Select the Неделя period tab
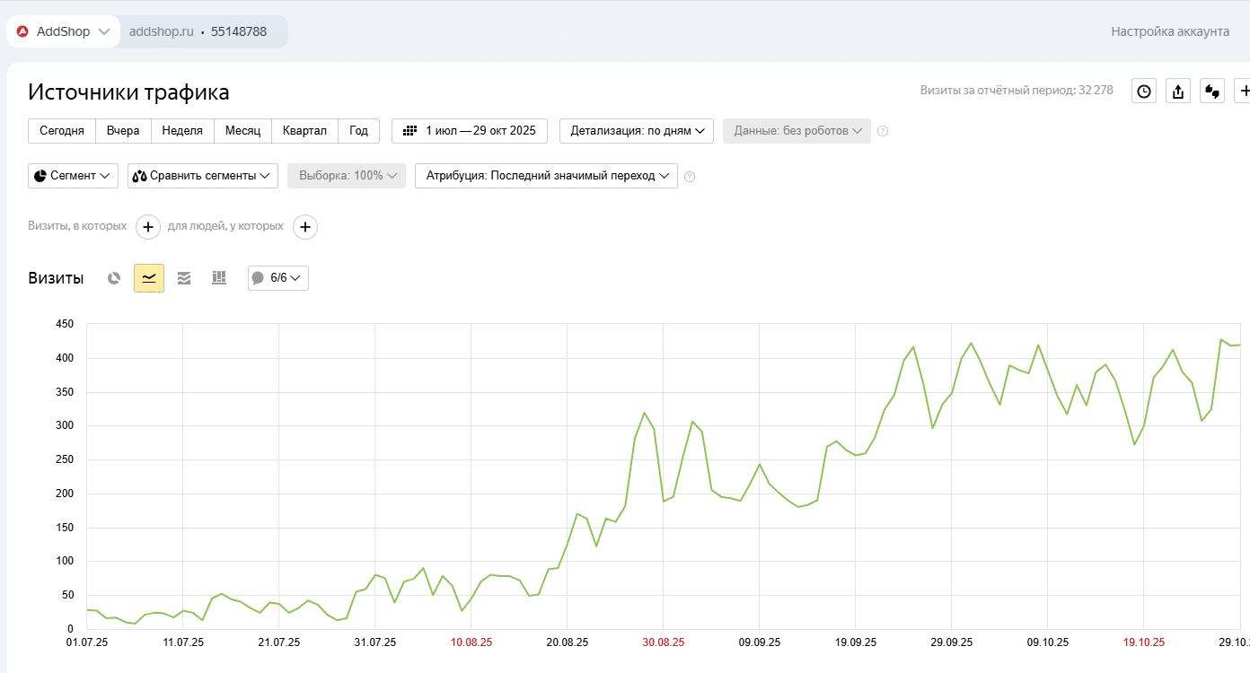Viewport: 1250px width, 673px height. pyautogui.click(x=182, y=131)
